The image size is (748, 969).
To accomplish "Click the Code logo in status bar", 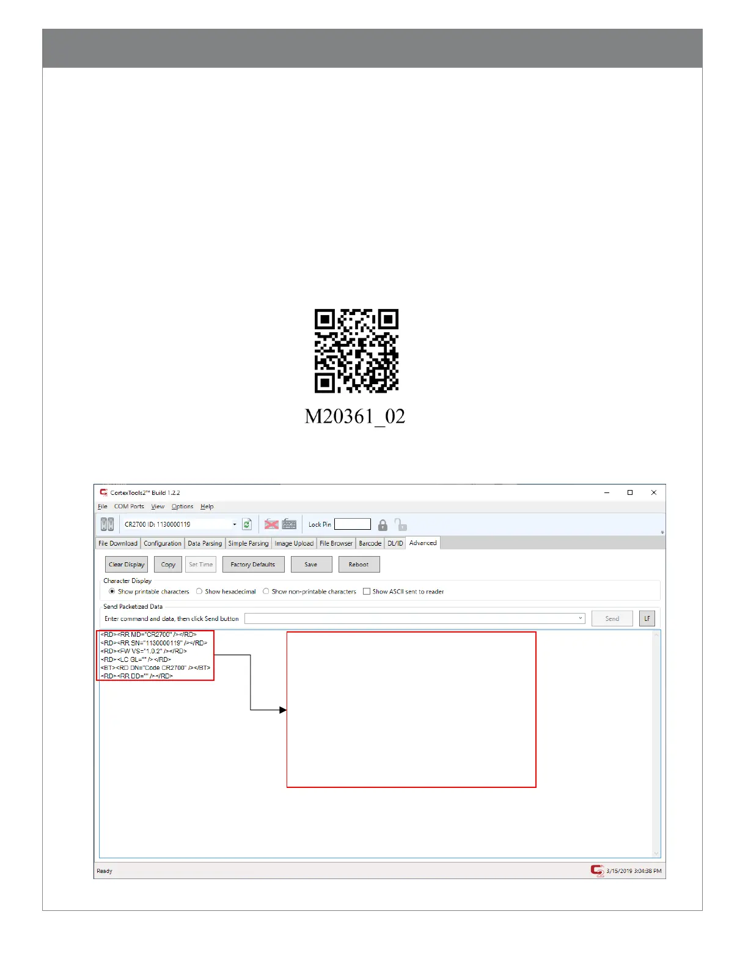I will click(597, 871).
